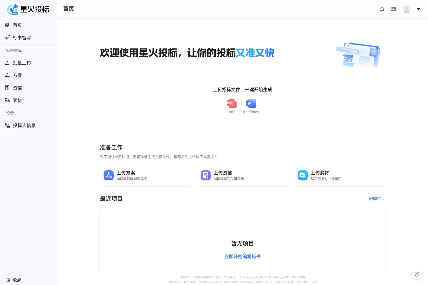Open 资信 in the sidebar
This screenshot has width=428, height=285.
tap(29, 88)
